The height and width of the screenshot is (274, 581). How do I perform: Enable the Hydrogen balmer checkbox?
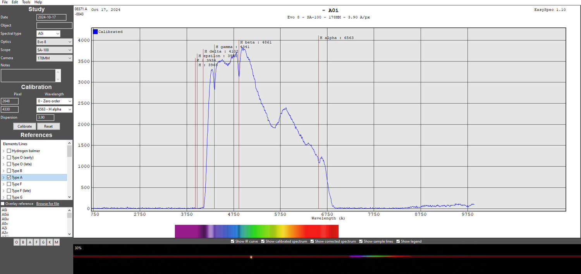tap(9, 151)
